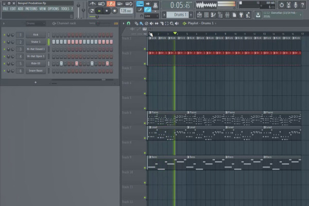Open the channel rack options arrow
This screenshot has height=206, width=309.
(4, 24)
